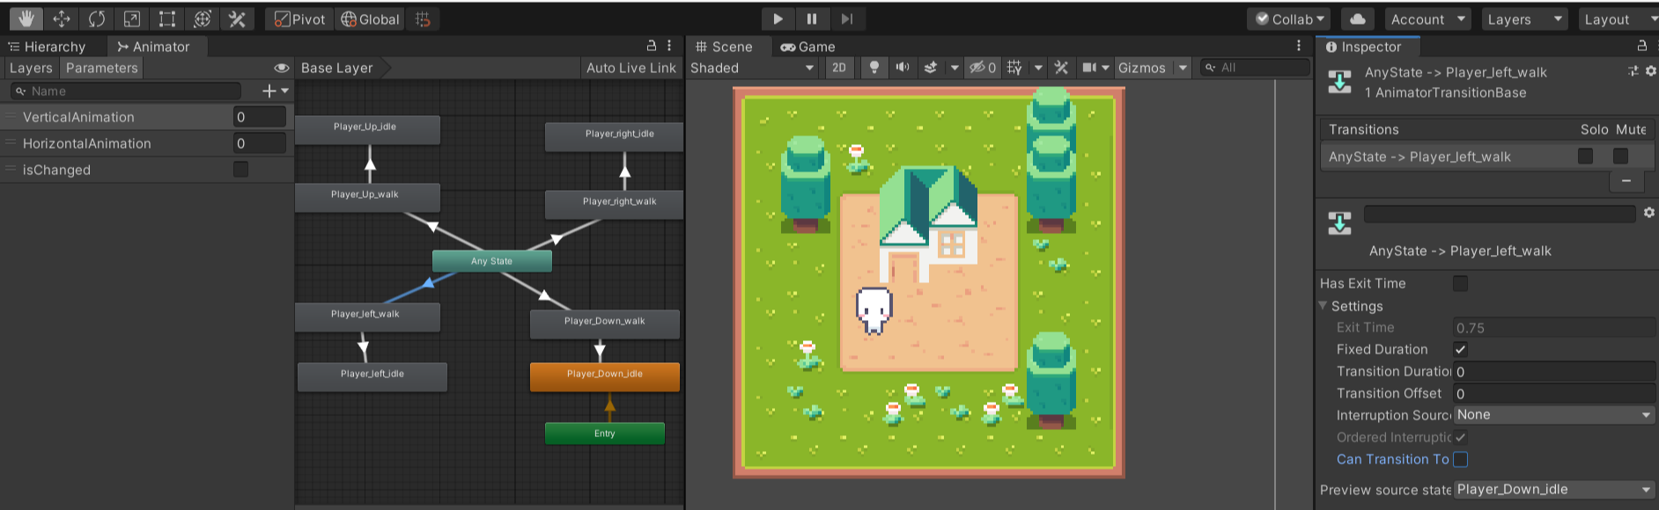Viewport: 1659px width, 510px height.
Task: Toggle scene grid visibility icon
Action: 1014,68
